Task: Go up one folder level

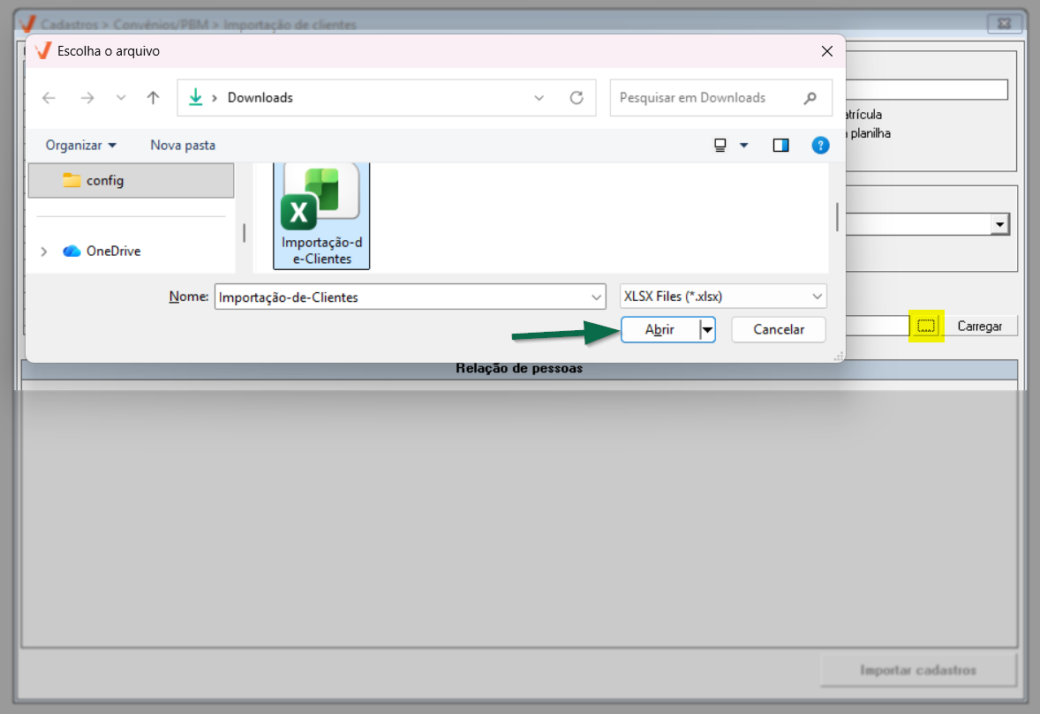Action: click(x=154, y=98)
